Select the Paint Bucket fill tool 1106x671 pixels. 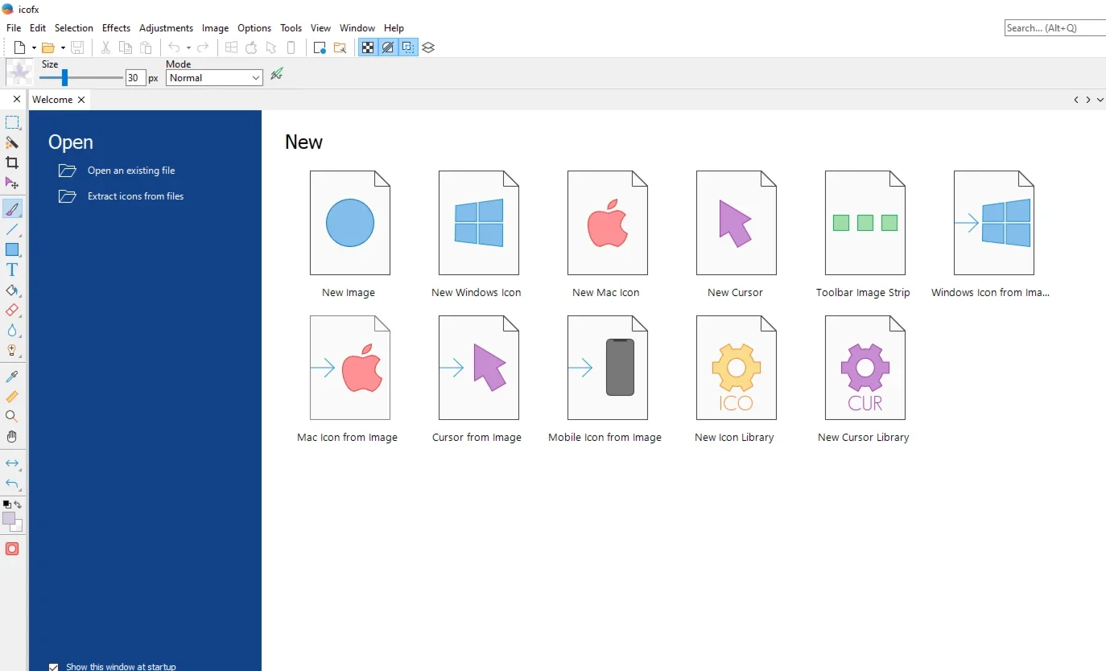pos(12,290)
